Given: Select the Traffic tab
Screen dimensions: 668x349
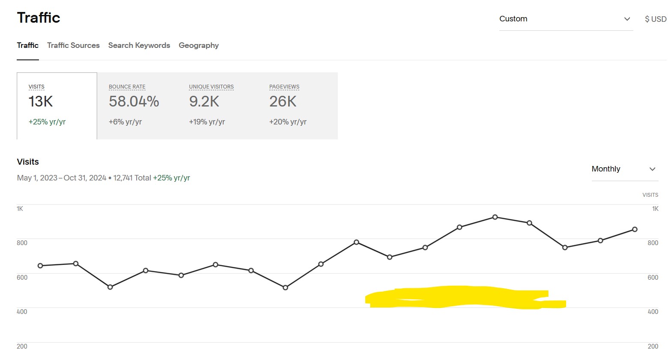Looking at the screenshot, I should [28, 45].
